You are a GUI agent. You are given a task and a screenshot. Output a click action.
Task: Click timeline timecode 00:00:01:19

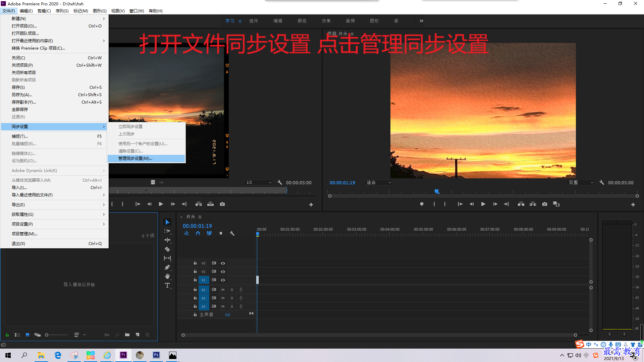point(197,226)
